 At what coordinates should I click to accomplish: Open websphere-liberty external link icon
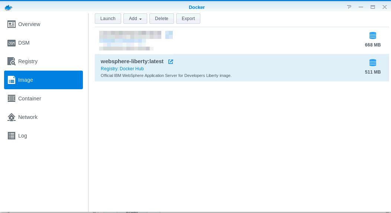[x=171, y=62]
